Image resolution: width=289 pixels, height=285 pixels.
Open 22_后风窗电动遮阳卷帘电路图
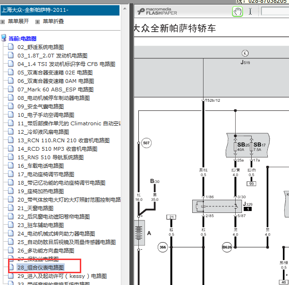(x=54, y=217)
